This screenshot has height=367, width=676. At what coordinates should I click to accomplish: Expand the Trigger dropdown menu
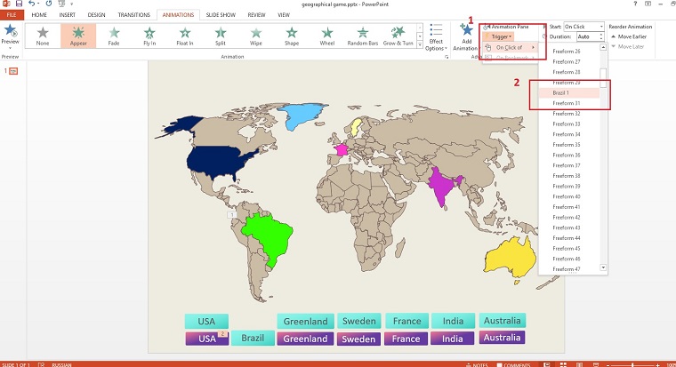coord(503,36)
